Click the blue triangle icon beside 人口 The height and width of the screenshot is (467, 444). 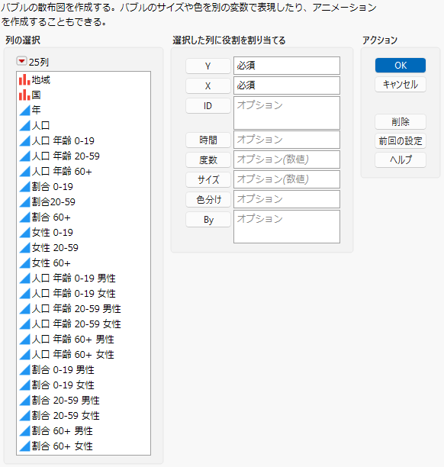click(24, 125)
